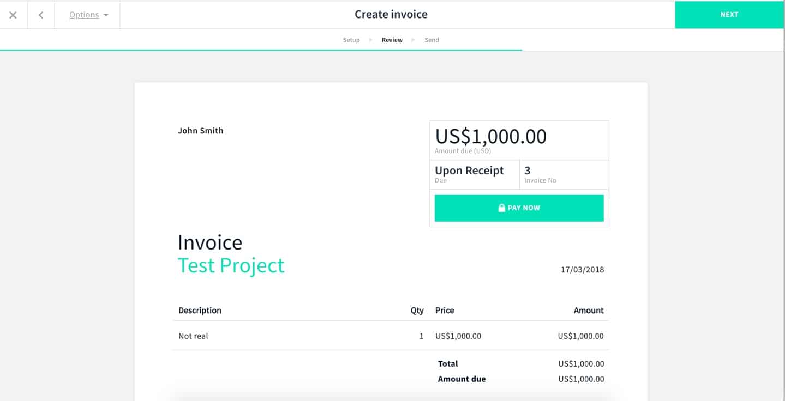Click the progress bar under the steps
Screen dimensions: 785x401
[261, 50]
